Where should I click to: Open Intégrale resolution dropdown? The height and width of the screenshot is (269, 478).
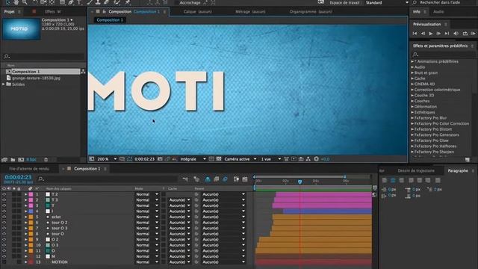(193, 159)
